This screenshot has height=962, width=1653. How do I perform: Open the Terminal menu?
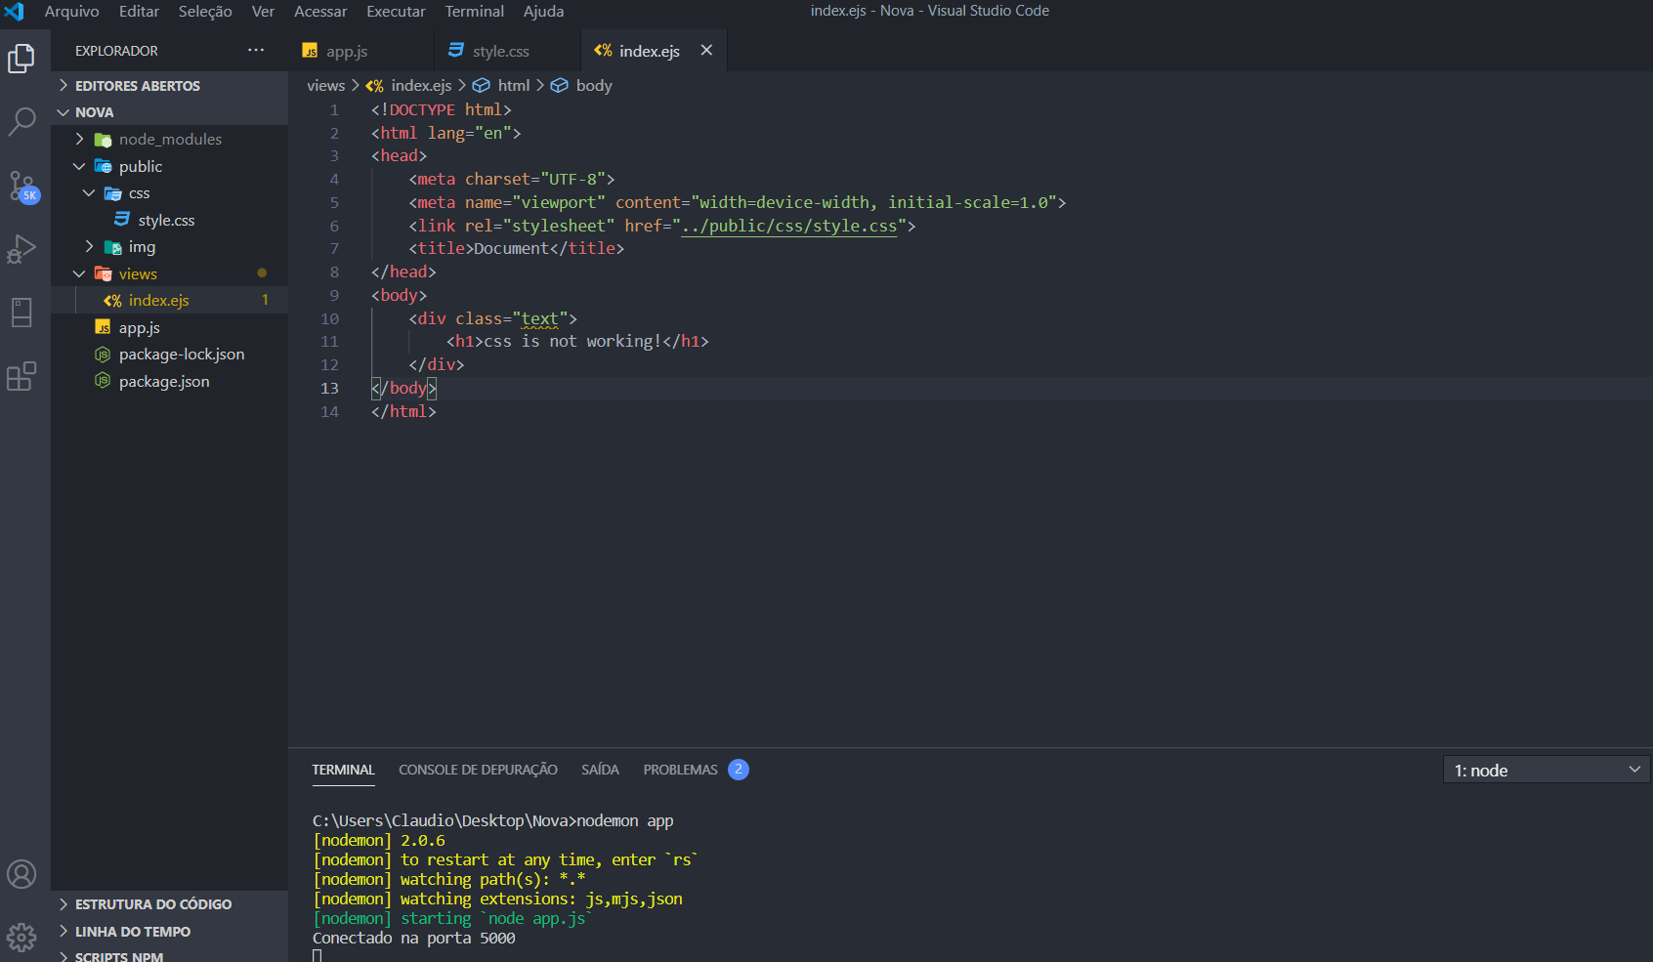click(x=475, y=12)
